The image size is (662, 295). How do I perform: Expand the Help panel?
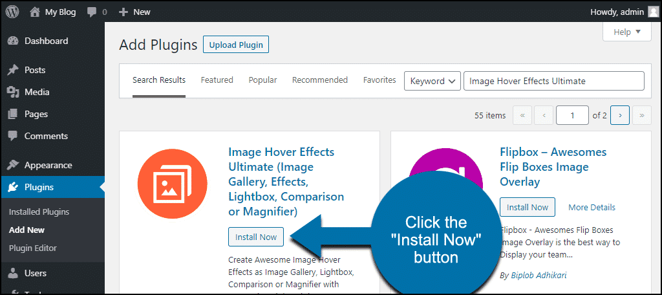pos(627,32)
